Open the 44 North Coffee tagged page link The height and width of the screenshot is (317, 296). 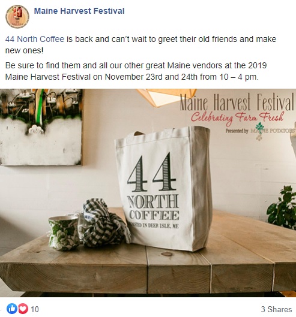(35, 39)
